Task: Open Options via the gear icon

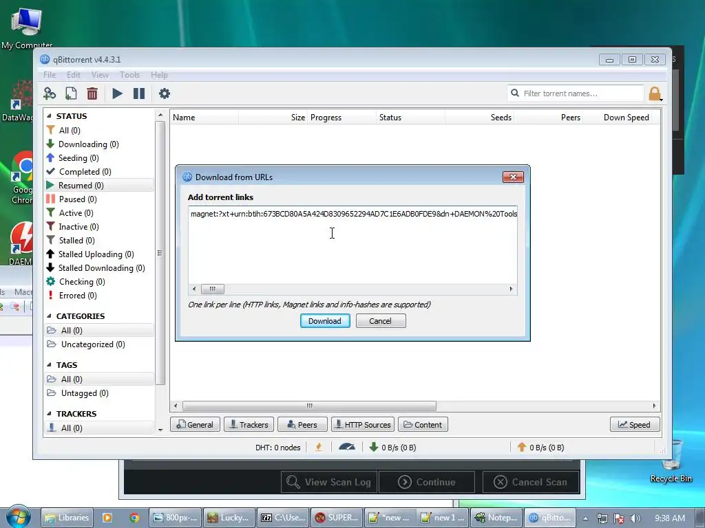Action: point(165,93)
